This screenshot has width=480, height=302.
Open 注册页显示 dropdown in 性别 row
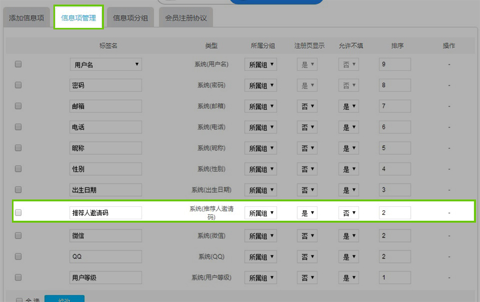307,169
